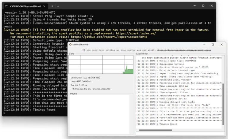Click the server command input field
Screen dimensions: 228x139
(x=180, y=133)
